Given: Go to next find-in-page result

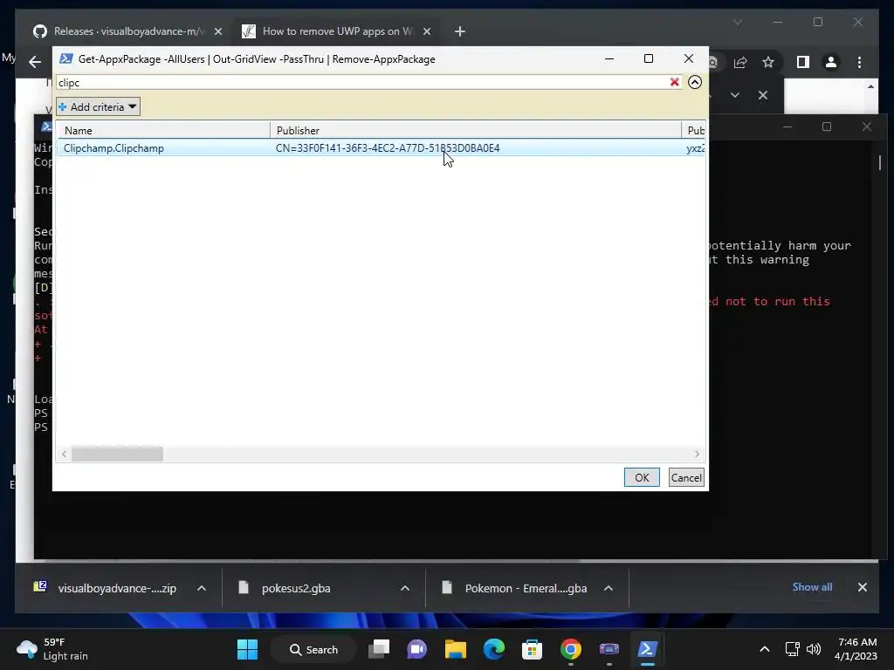Looking at the screenshot, I should pyautogui.click(x=735, y=95).
